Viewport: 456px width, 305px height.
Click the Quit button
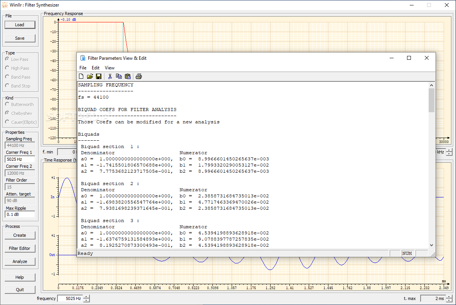tap(20, 290)
